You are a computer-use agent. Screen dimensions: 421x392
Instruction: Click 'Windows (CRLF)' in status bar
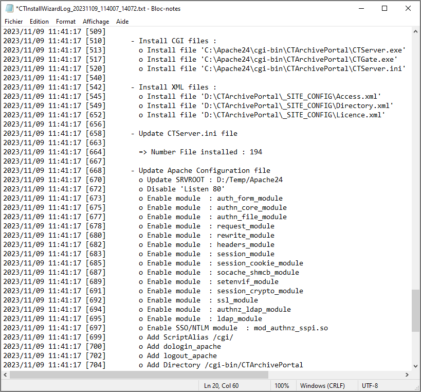point(322,385)
